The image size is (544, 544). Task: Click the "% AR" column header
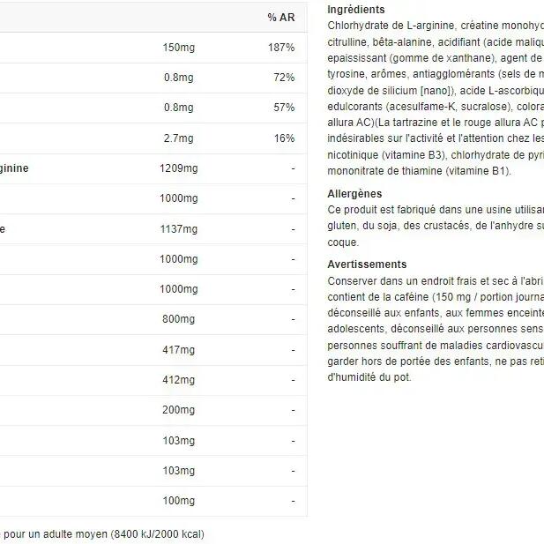point(280,18)
